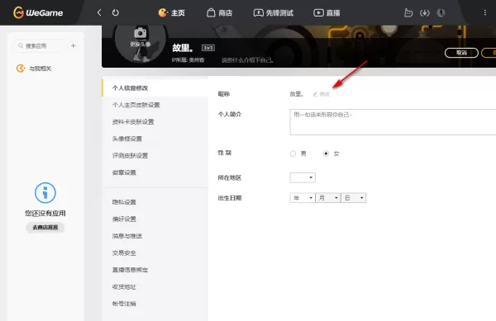Click the user avatar icon in top bar
This screenshot has width=496, height=321.
(441, 12)
